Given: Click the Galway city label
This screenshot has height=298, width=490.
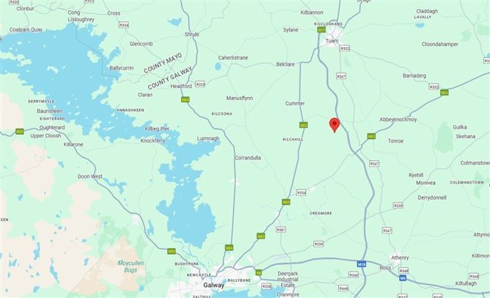Looking at the screenshot, I should coord(213,286).
